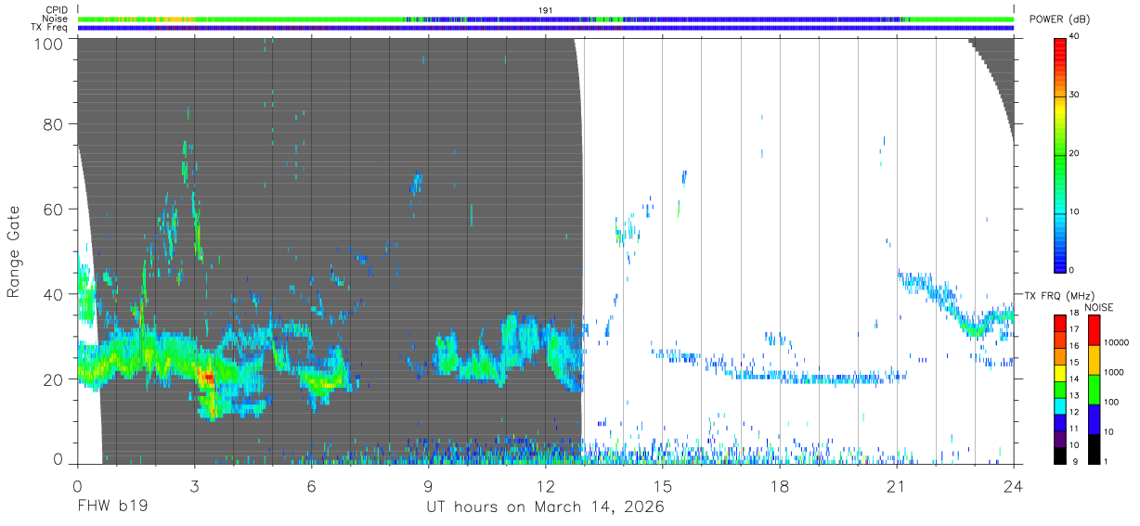The height and width of the screenshot is (526, 1140).
Task: Click the 80 tick on the Range Gate axis
Action: pyautogui.click(x=53, y=123)
